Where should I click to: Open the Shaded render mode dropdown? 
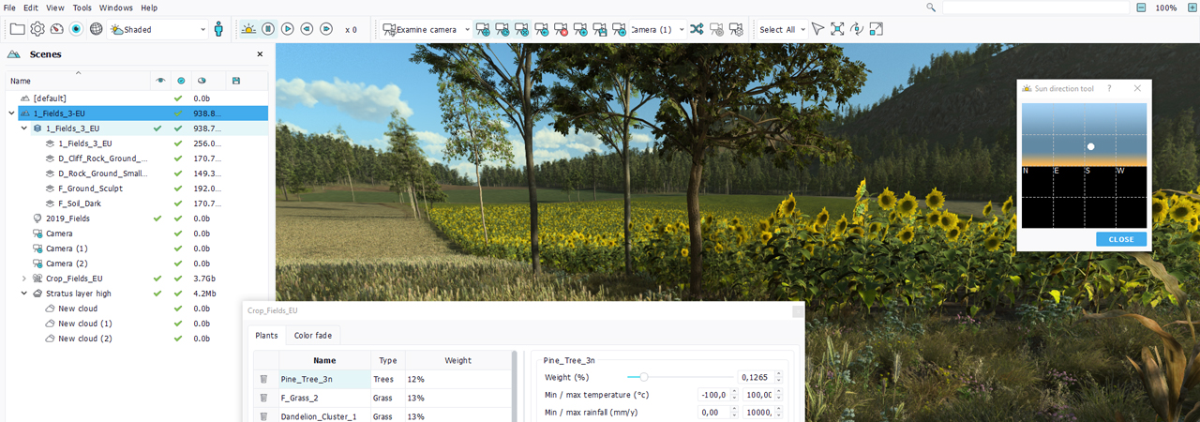click(x=157, y=29)
